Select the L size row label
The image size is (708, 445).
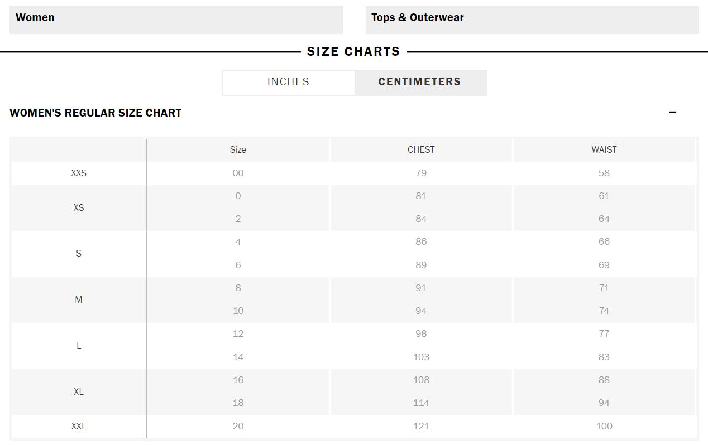point(79,345)
